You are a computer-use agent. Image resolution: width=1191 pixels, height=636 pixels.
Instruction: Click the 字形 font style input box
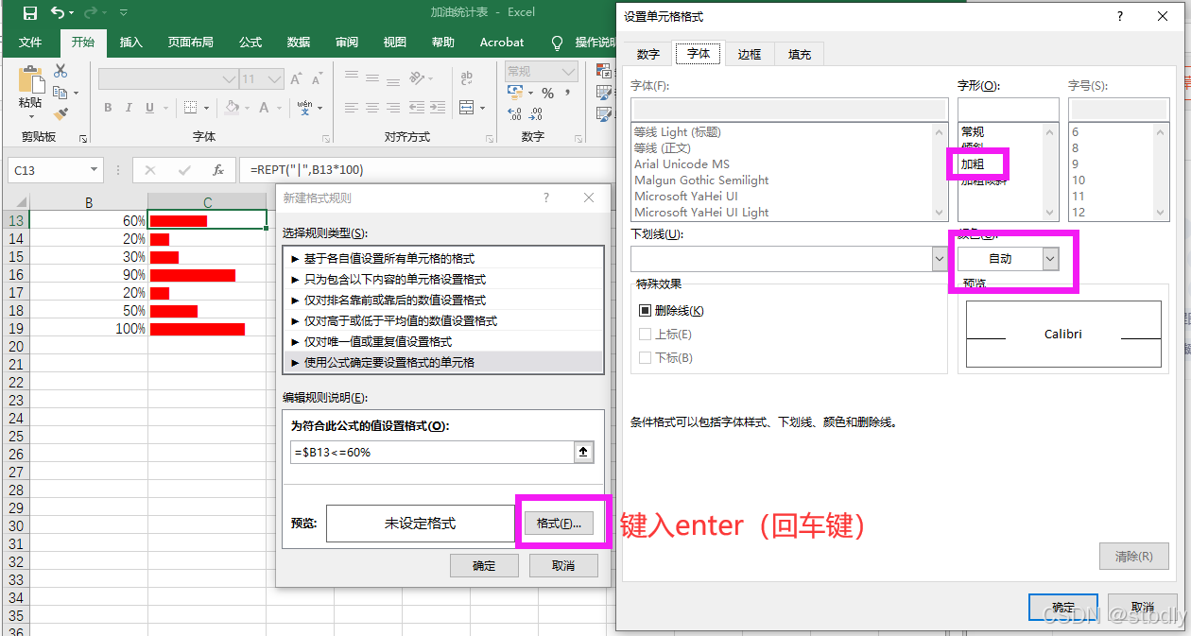pyautogui.click(x=1008, y=109)
